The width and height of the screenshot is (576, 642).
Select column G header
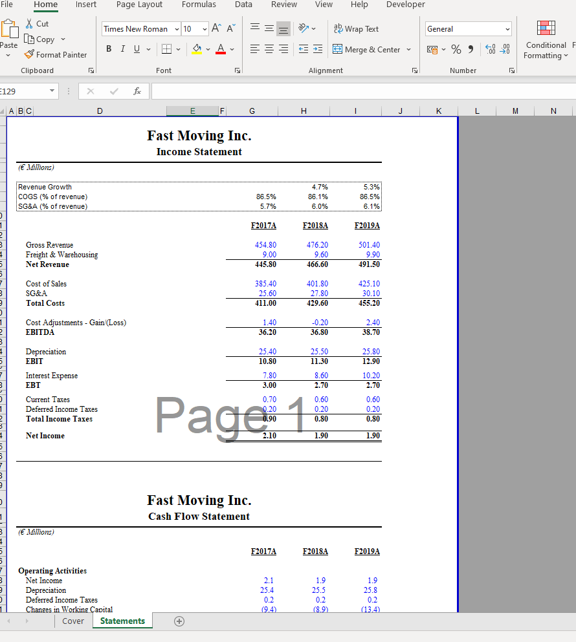(252, 111)
